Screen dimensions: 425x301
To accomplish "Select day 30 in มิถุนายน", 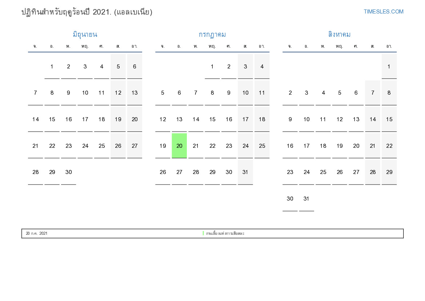I will (68, 172).
